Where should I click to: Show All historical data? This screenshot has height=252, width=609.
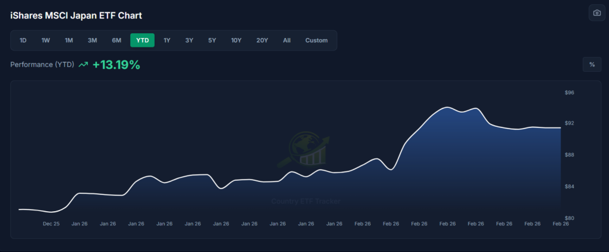pyautogui.click(x=287, y=40)
